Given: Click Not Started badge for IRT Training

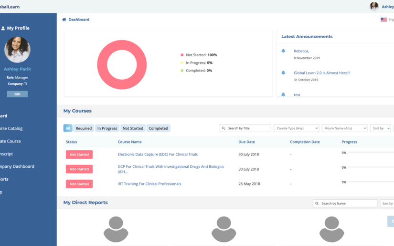Looking at the screenshot, I should pos(79,184).
